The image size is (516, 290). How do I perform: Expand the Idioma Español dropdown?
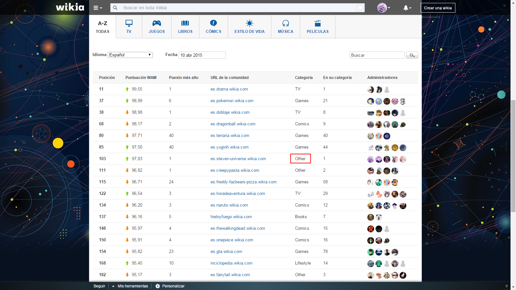(130, 55)
